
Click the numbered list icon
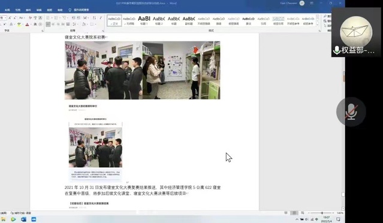tap(57, 18)
